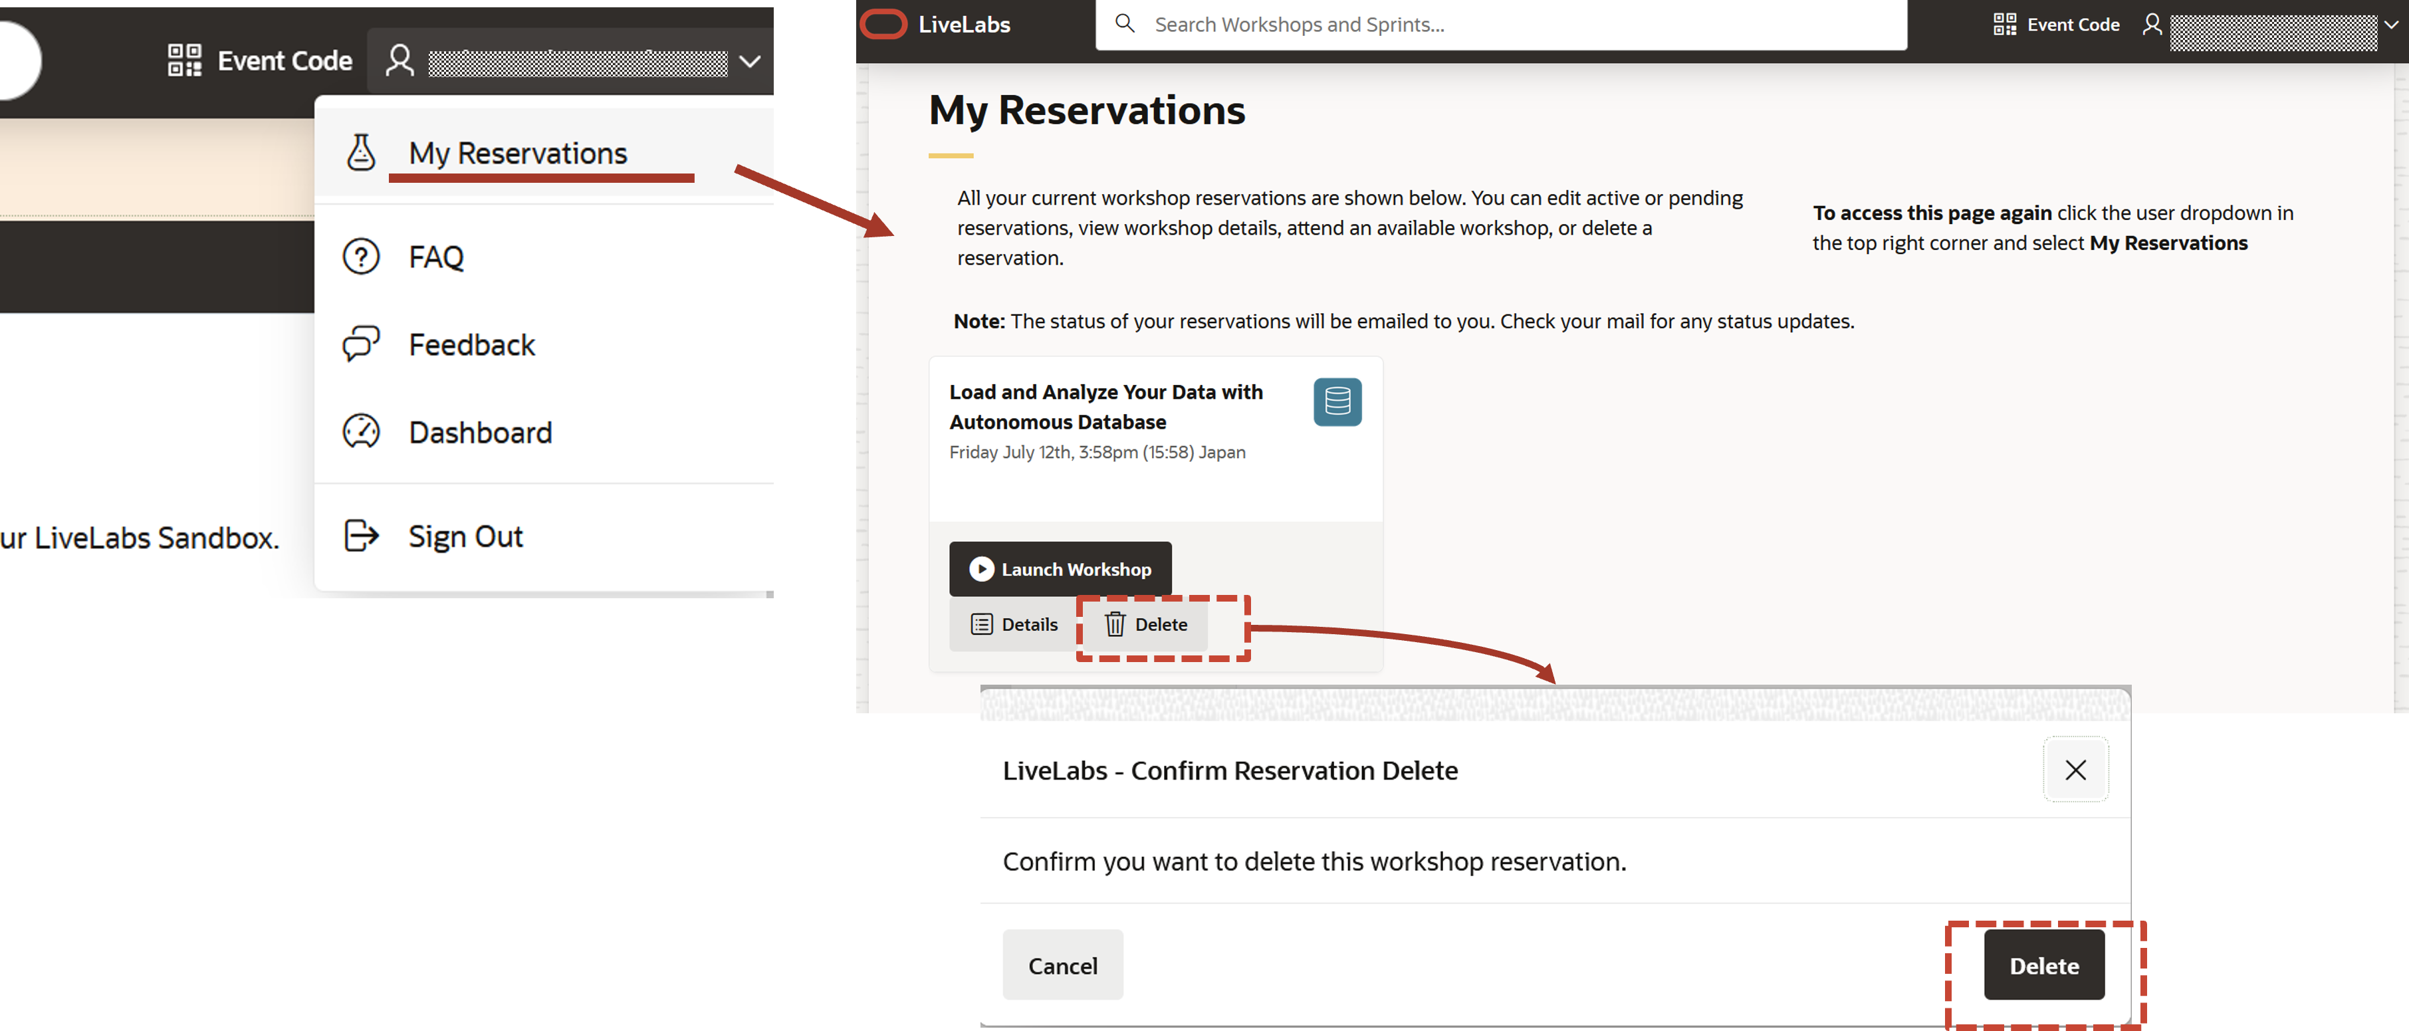Screen dimensions: 2409x1031
Task: Click the Oracle LiveLabs logo icon
Action: (883, 25)
